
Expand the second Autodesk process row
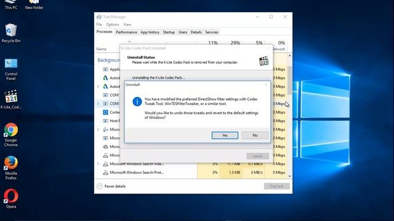(98, 87)
